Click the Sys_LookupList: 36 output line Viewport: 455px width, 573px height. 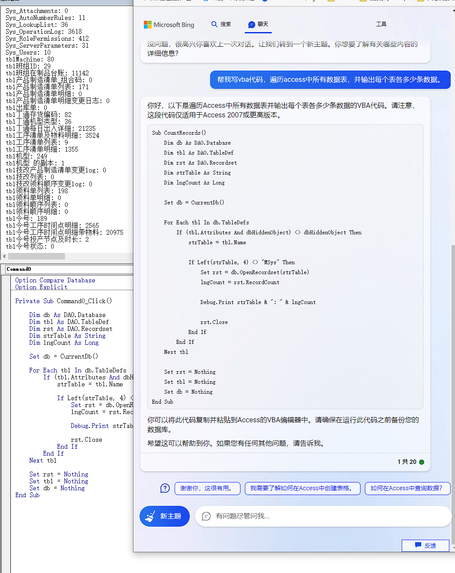pyautogui.click(x=37, y=25)
